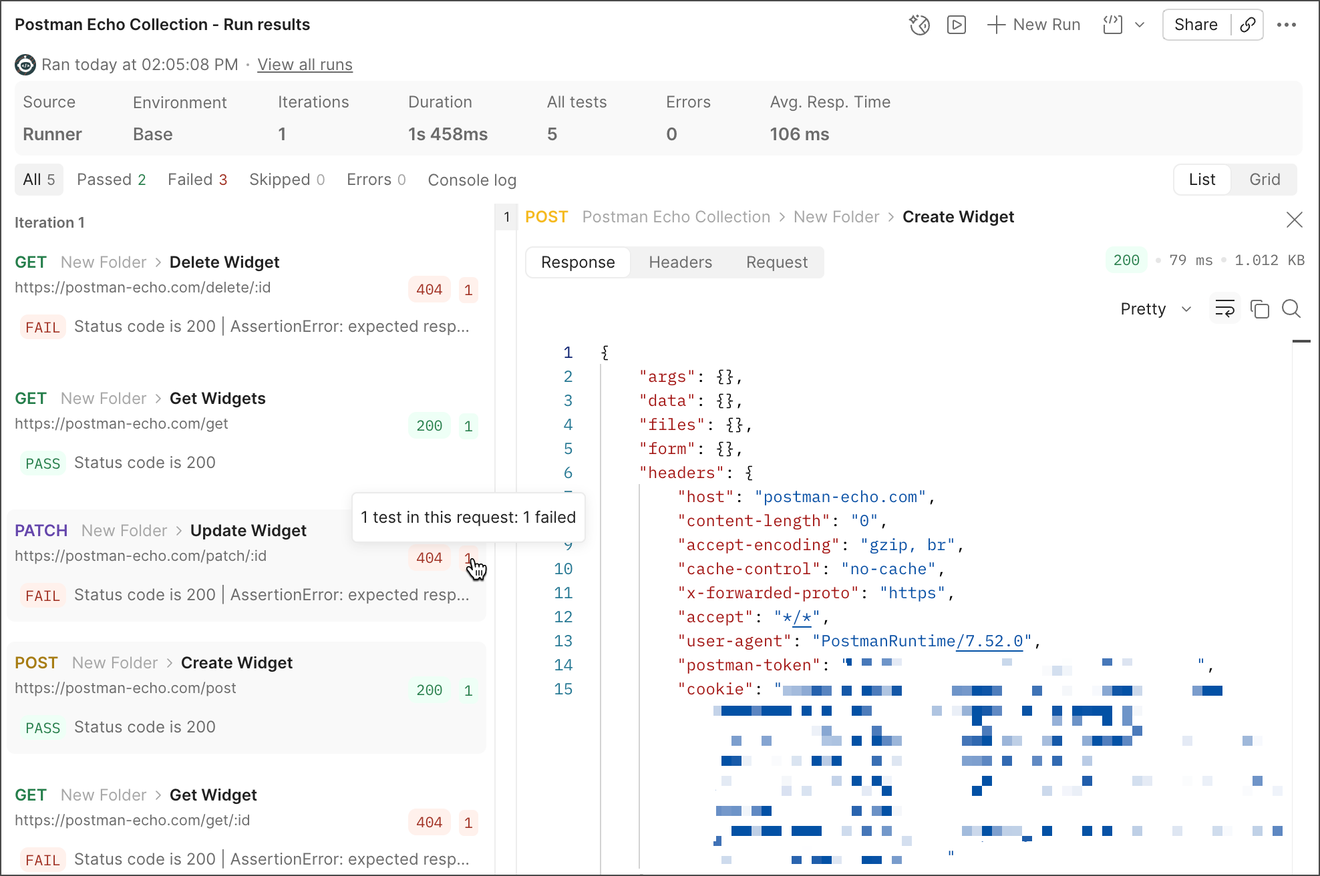
Task: Switch results layout to List view
Action: tap(1201, 180)
